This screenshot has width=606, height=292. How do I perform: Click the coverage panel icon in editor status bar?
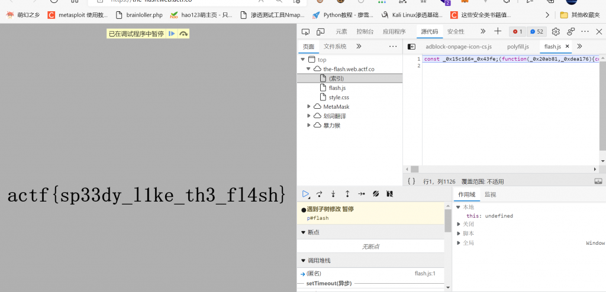click(x=598, y=181)
